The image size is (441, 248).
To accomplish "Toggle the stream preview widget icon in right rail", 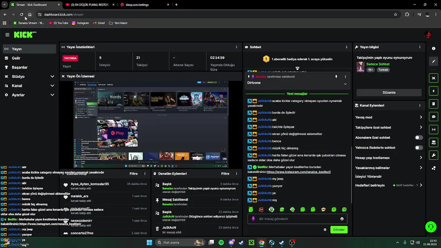I will tap(433, 78).
